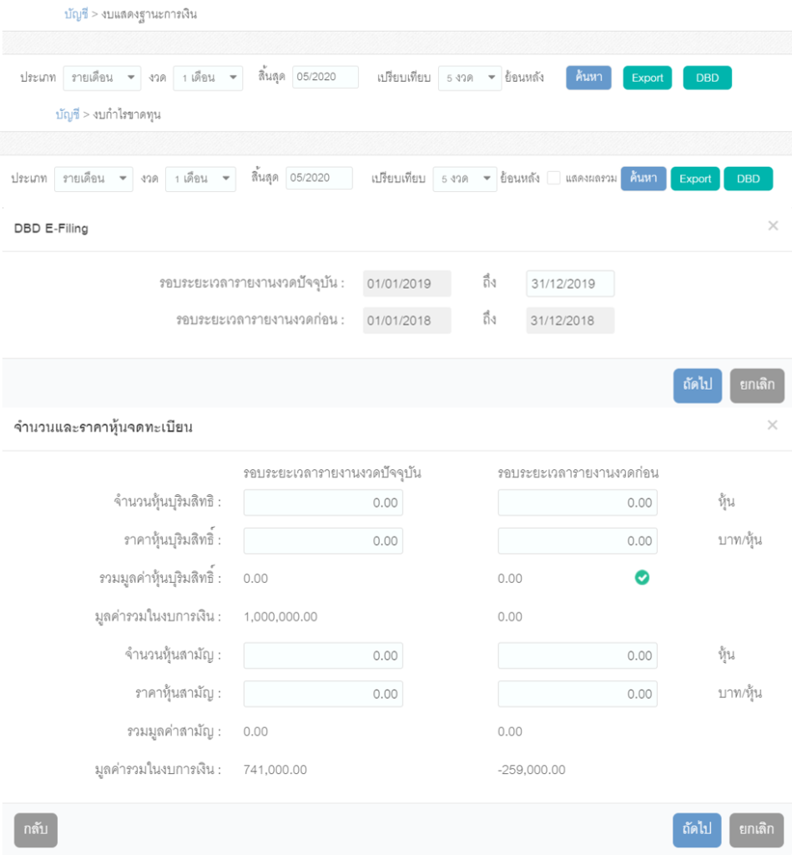Click the จำนวนหุ้นสามัญ current period input field
The height and width of the screenshot is (855, 792).
pos(322,656)
